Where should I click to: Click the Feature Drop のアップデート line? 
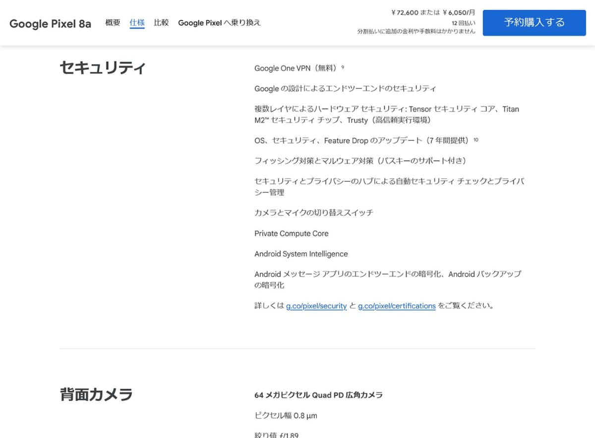coord(362,141)
